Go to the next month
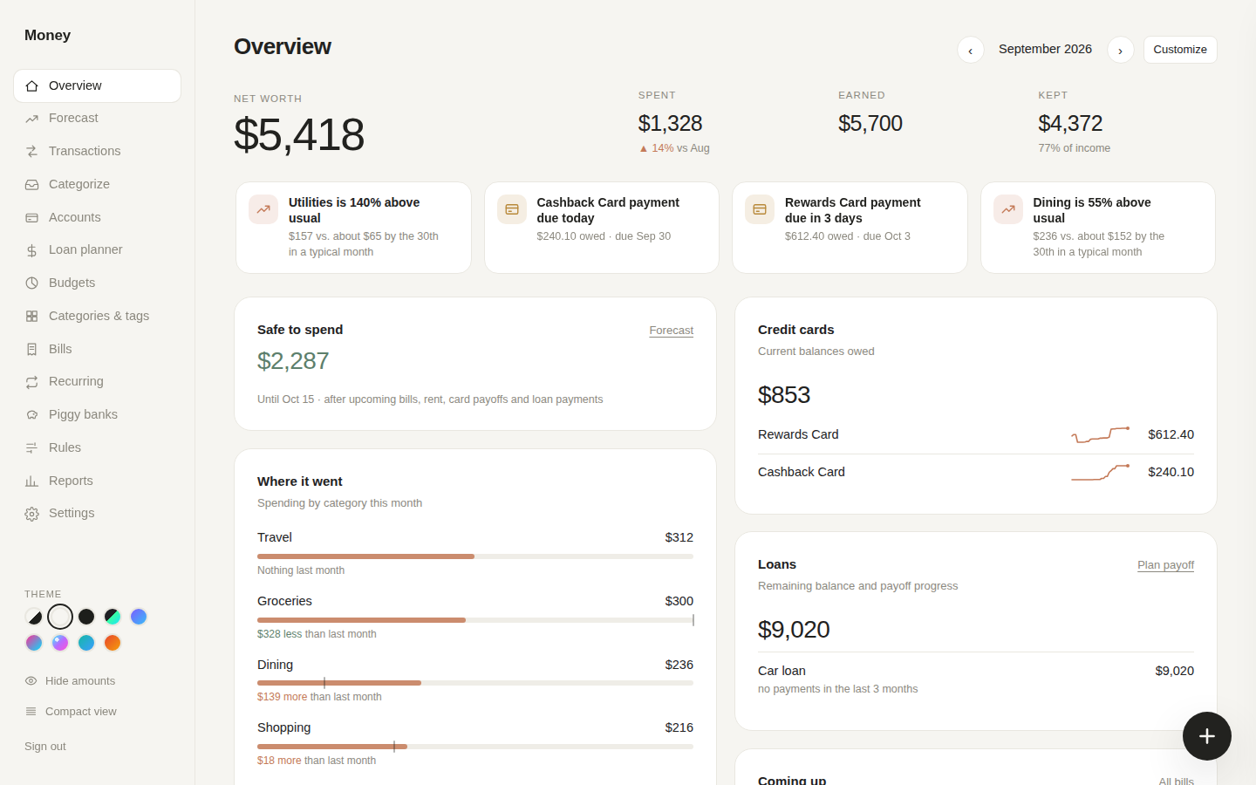The image size is (1256, 785). tap(1121, 50)
